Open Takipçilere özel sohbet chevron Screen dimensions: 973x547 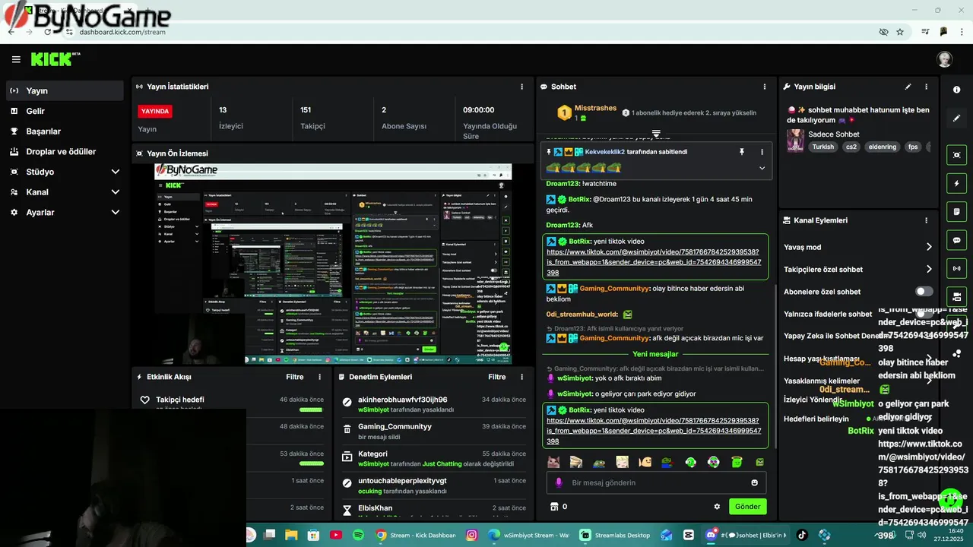click(929, 269)
